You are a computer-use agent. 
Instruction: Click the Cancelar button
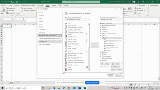[x=118, y=76]
